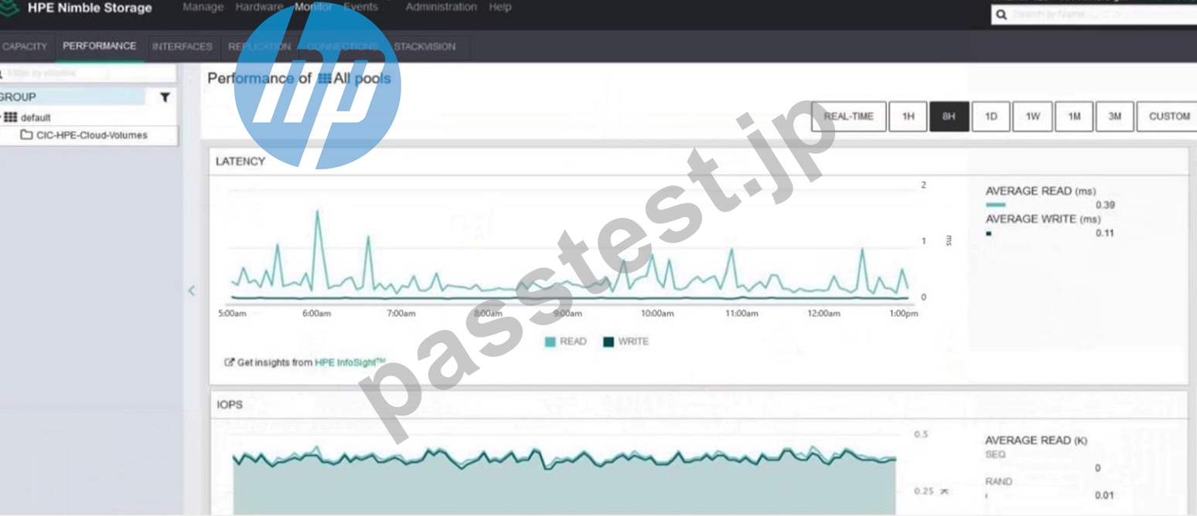Click the search magnifier icon in top bar

(1001, 15)
